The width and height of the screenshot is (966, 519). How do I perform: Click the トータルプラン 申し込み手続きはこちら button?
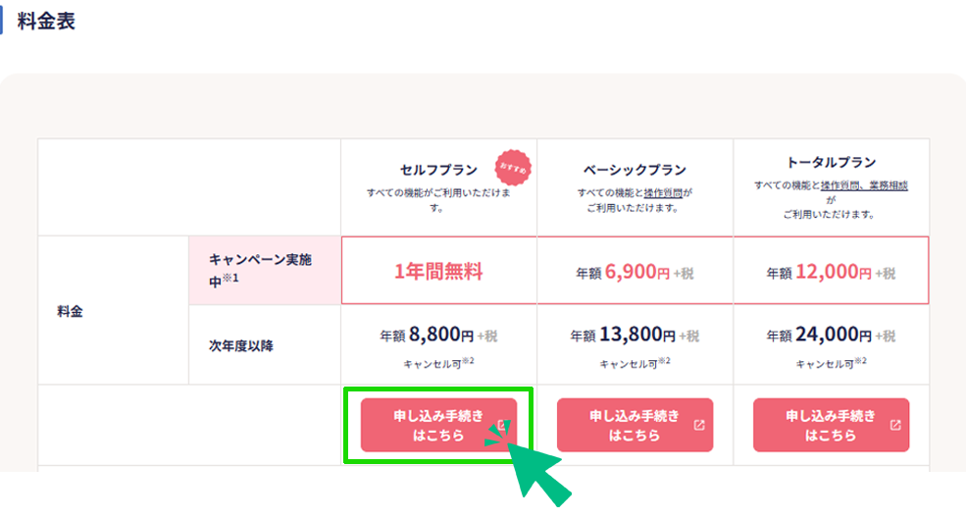click(x=831, y=425)
